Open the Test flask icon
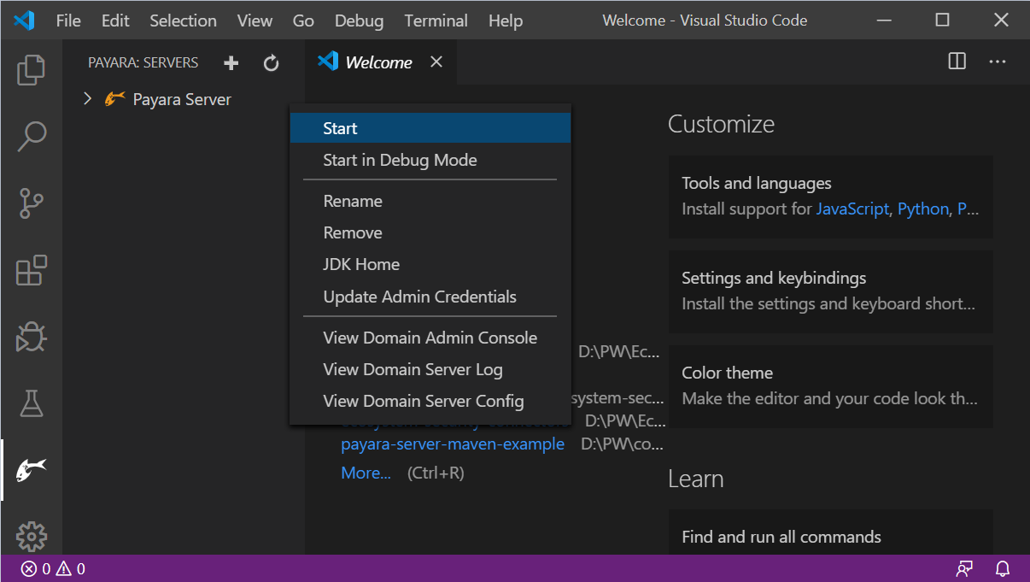Image resolution: width=1030 pixels, height=582 pixels. coord(32,403)
